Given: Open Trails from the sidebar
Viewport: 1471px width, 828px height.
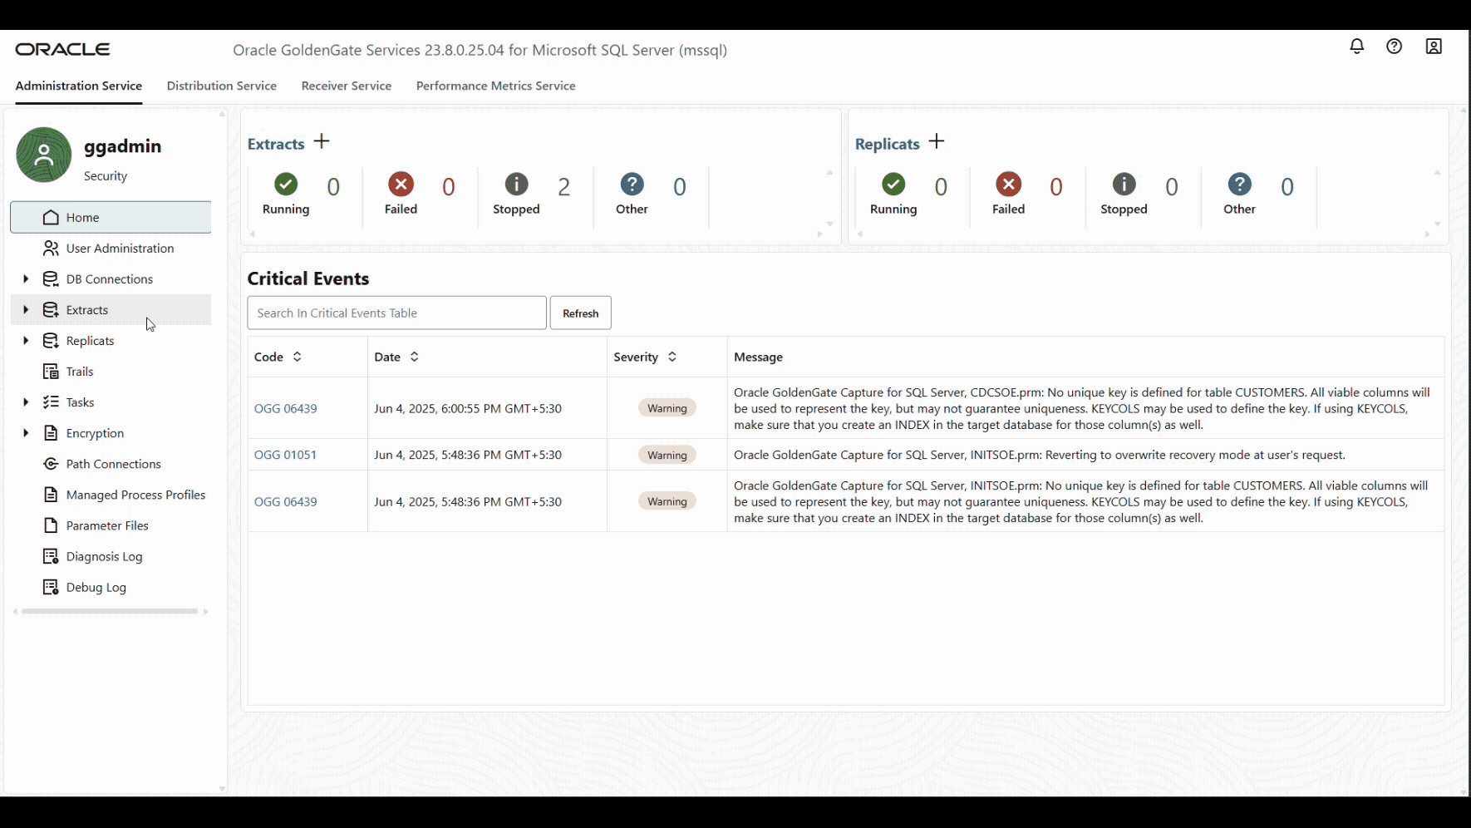Looking at the screenshot, I should [x=79, y=371].
